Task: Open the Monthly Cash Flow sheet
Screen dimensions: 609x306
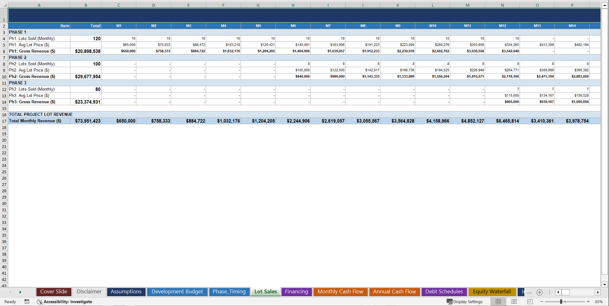Action: (340, 292)
